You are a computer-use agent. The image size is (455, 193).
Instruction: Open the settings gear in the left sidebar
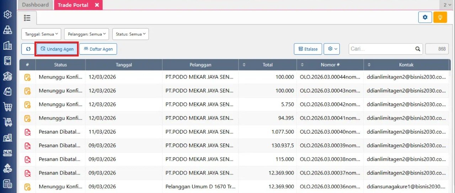[7, 15]
